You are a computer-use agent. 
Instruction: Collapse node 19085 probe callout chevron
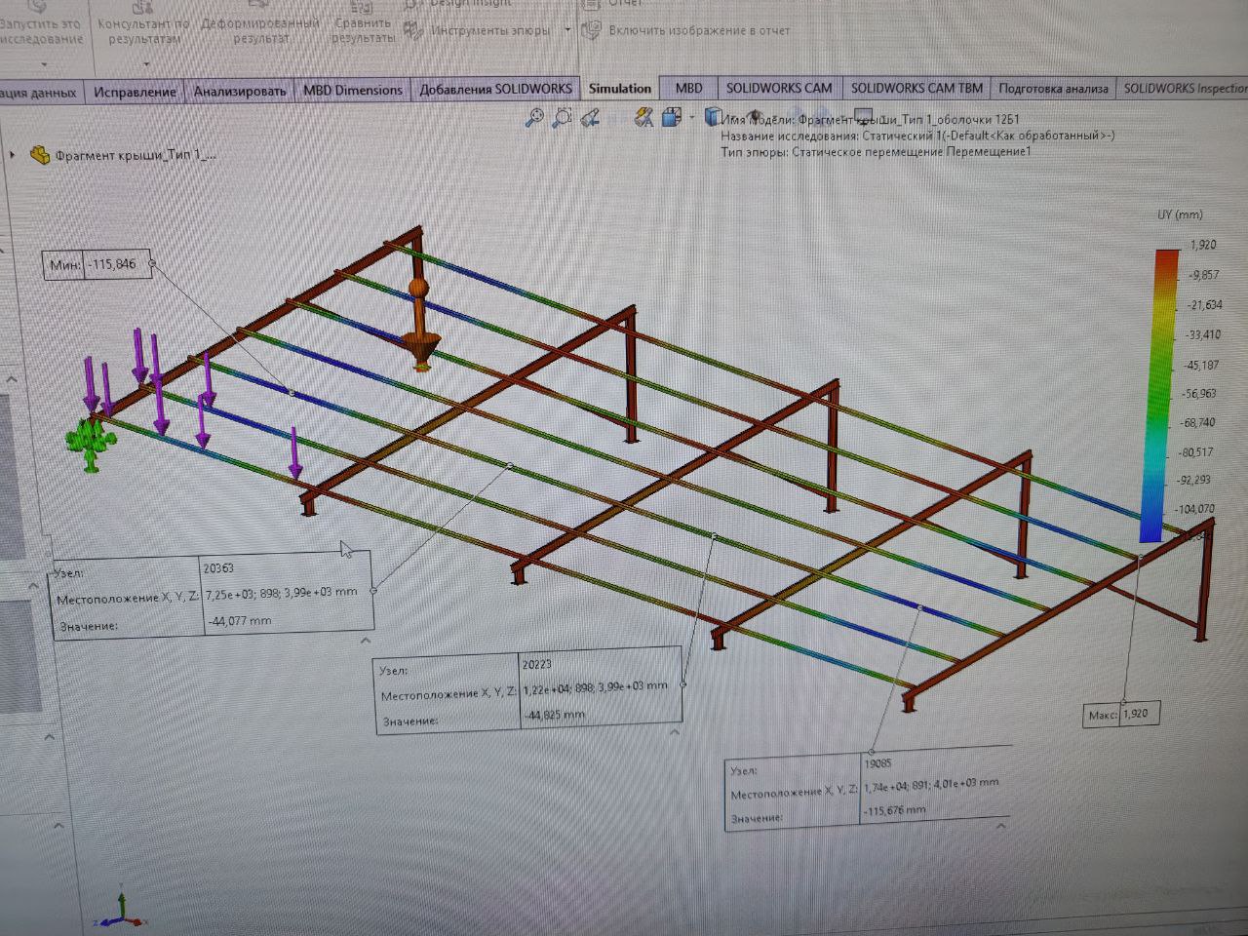(1001, 827)
